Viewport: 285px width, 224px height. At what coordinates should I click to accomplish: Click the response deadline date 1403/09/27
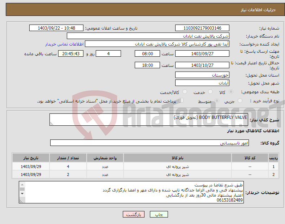pyautogui.click(x=202, y=53)
